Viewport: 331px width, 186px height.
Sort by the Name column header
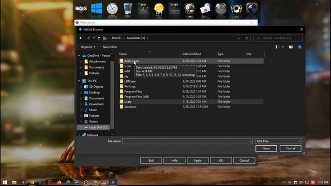coord(149,54)
